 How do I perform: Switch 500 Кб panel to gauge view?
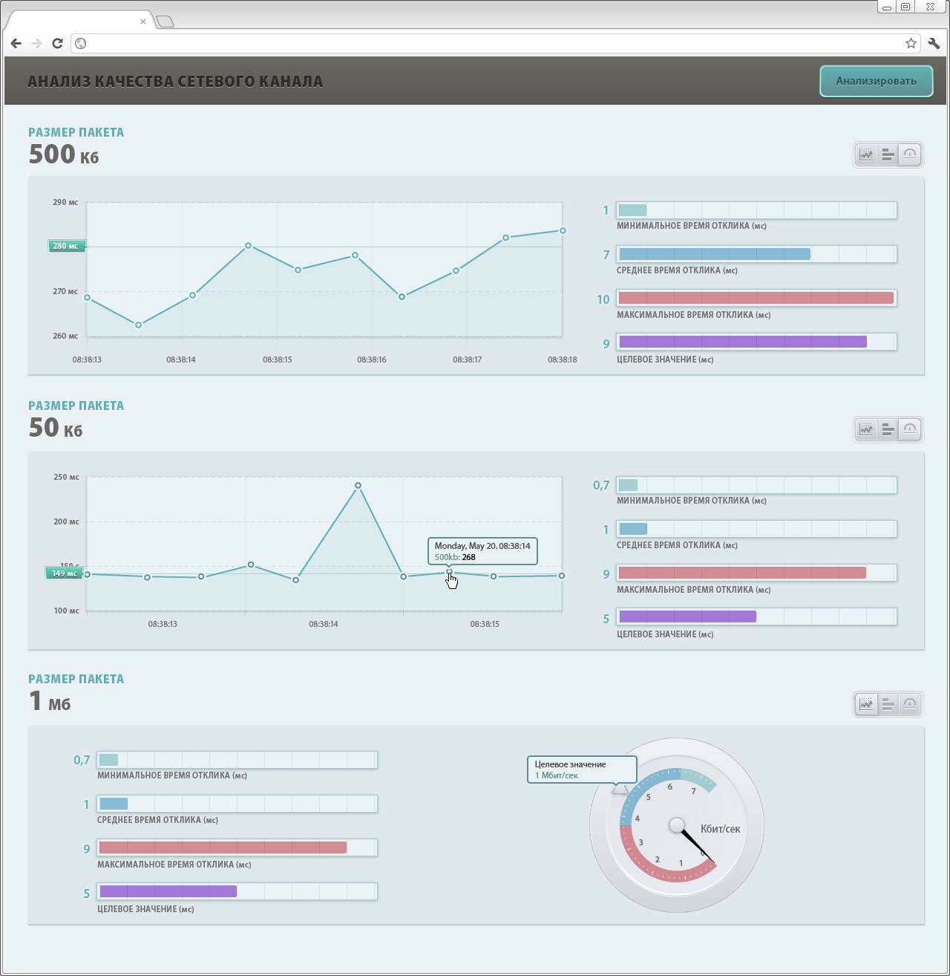[x=910, y=154]
